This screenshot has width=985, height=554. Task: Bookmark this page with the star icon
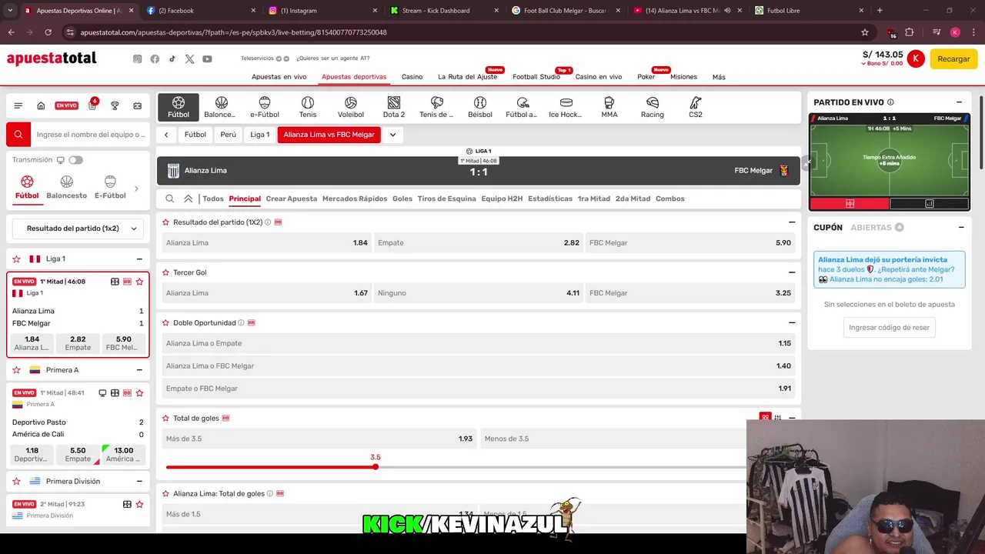click(x=865, y=32)
